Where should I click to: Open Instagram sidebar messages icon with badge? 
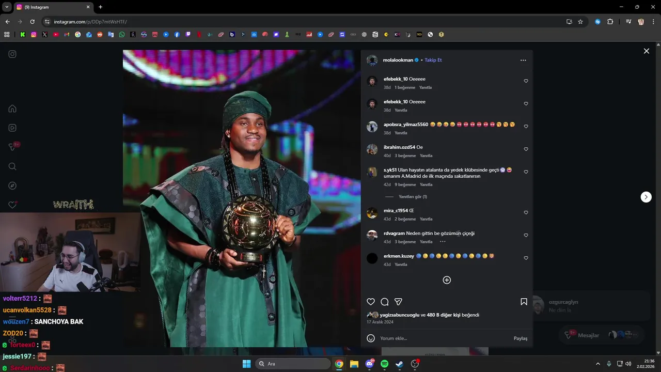click(x=13, y=147)
